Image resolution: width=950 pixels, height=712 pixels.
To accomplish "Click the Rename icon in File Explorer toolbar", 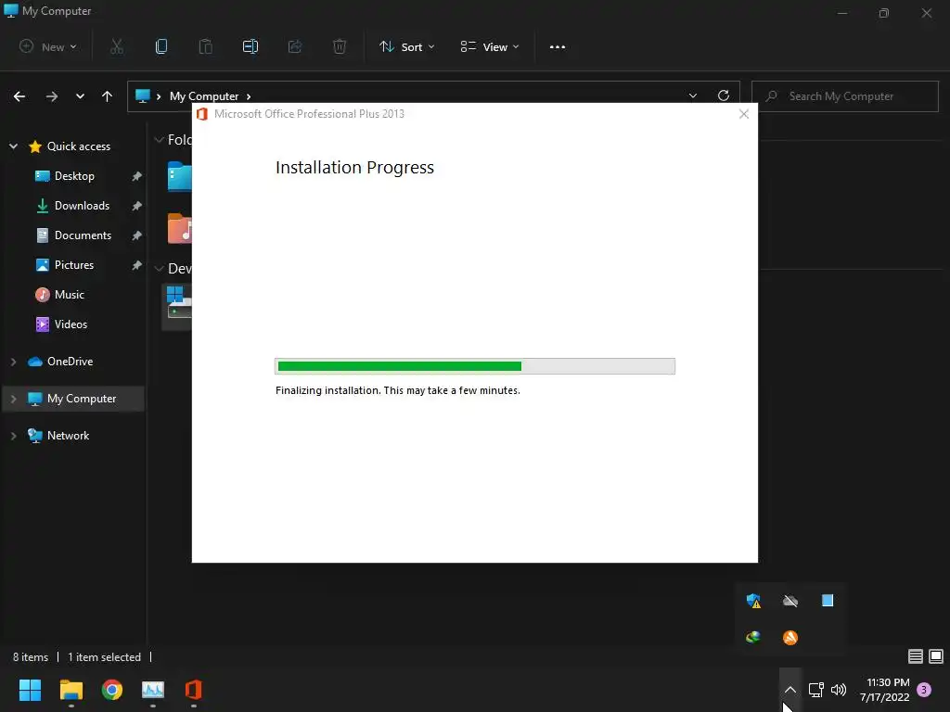I will (250, 46).
